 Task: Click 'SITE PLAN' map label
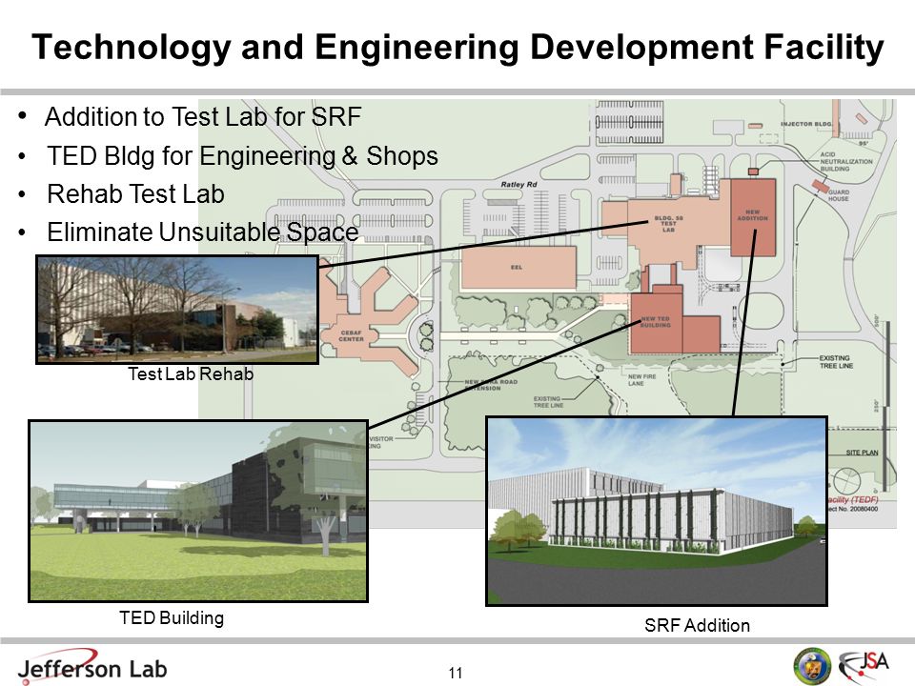pos(862,453)
